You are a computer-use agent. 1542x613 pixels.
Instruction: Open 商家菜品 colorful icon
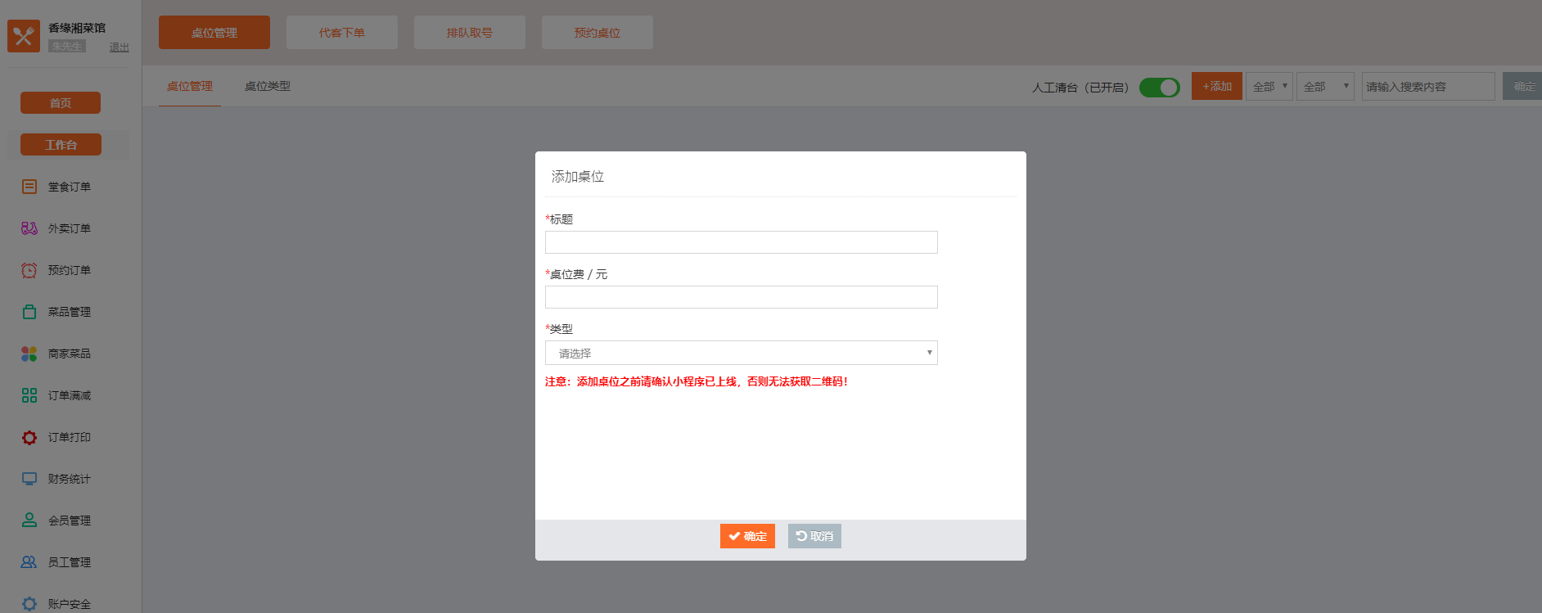click(29, 354)
